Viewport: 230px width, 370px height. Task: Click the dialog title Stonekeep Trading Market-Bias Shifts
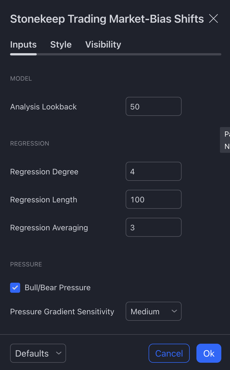coord(107,19)
